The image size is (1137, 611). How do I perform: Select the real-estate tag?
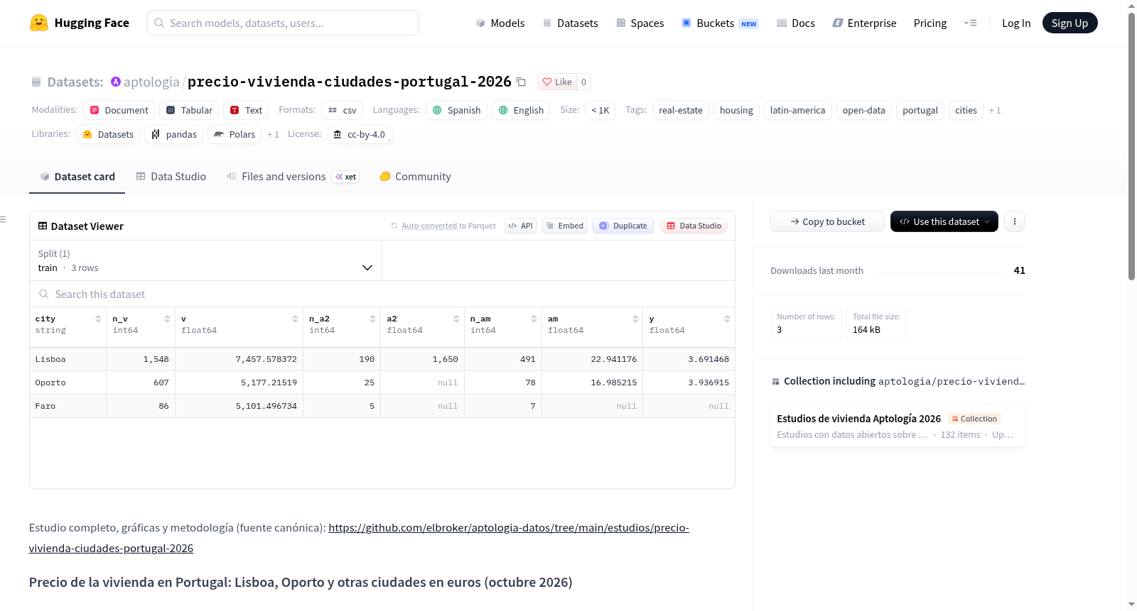tap(681, 110)
